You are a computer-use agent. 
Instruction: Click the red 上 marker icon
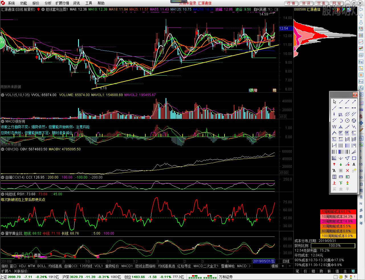point(334,183)
